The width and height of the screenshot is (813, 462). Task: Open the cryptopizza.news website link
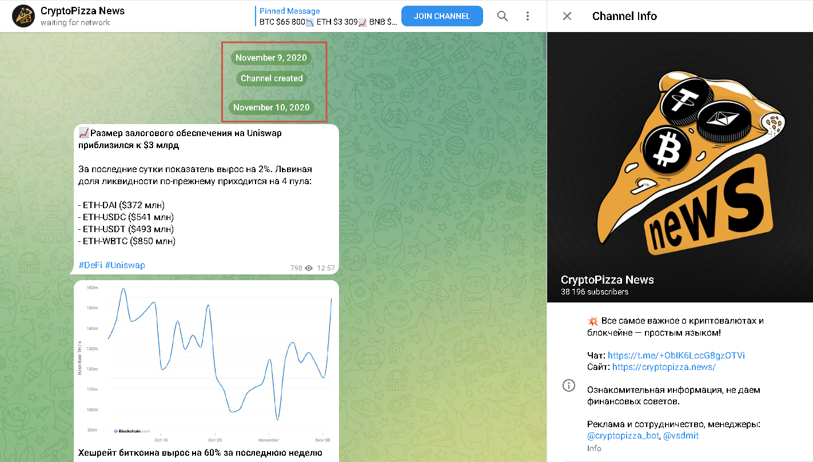(664, 367)
